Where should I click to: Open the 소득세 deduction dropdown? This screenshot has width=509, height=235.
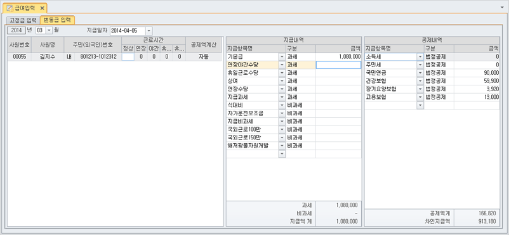(x=420, y=57)
